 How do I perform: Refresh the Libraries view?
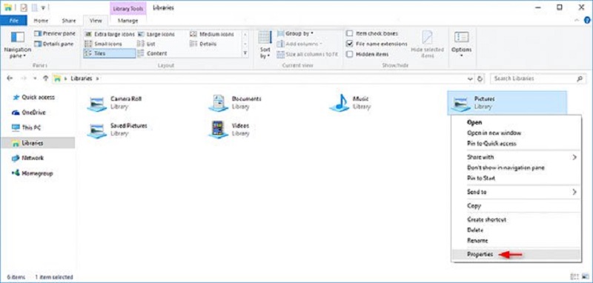coord(480,79)
